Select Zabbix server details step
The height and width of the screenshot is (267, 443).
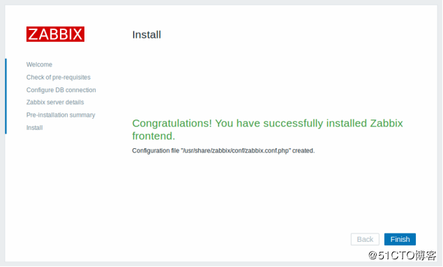tap(55, 102)
